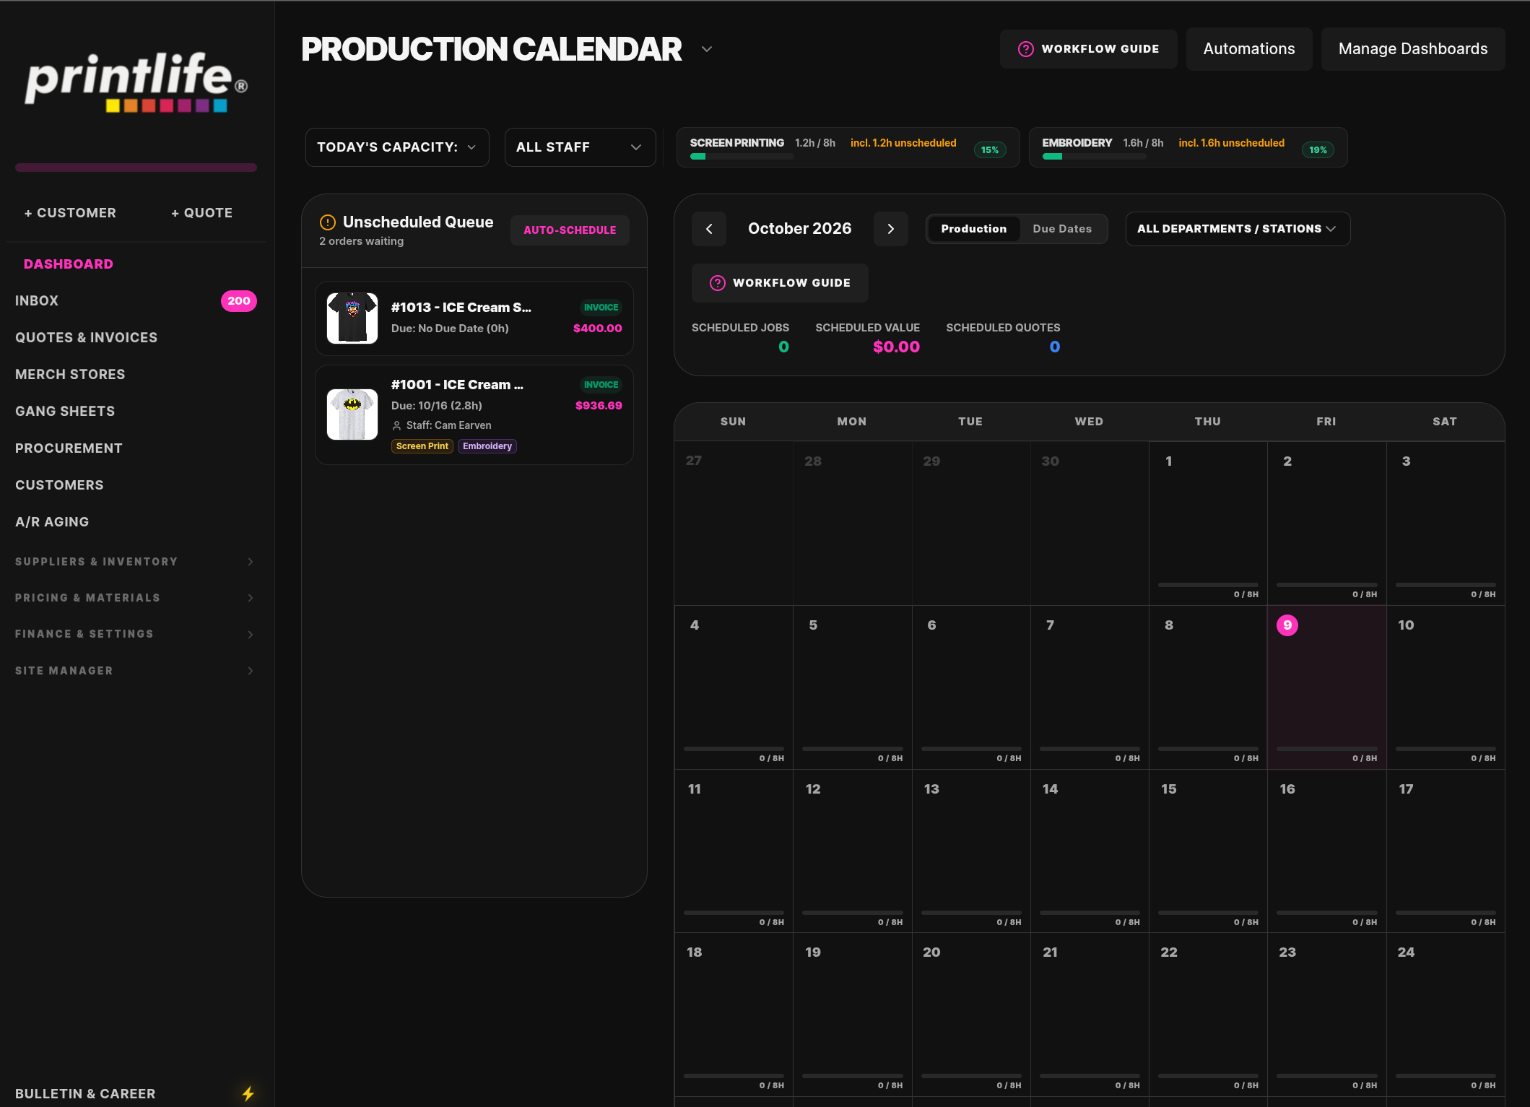The width and height of the screenshot is (1530, 1107).
Task: Click the lightning bolt icon by Bulletin & Career
Action: [x=248, y=1093]
